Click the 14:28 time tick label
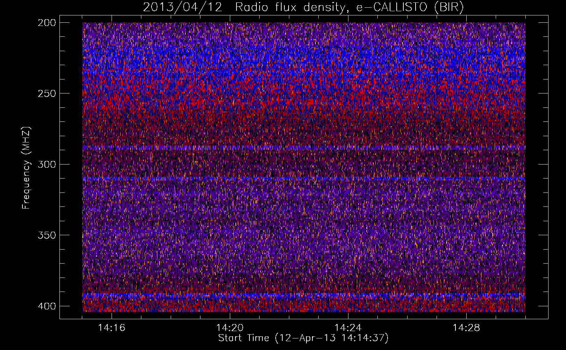 [x=466, y=328]
